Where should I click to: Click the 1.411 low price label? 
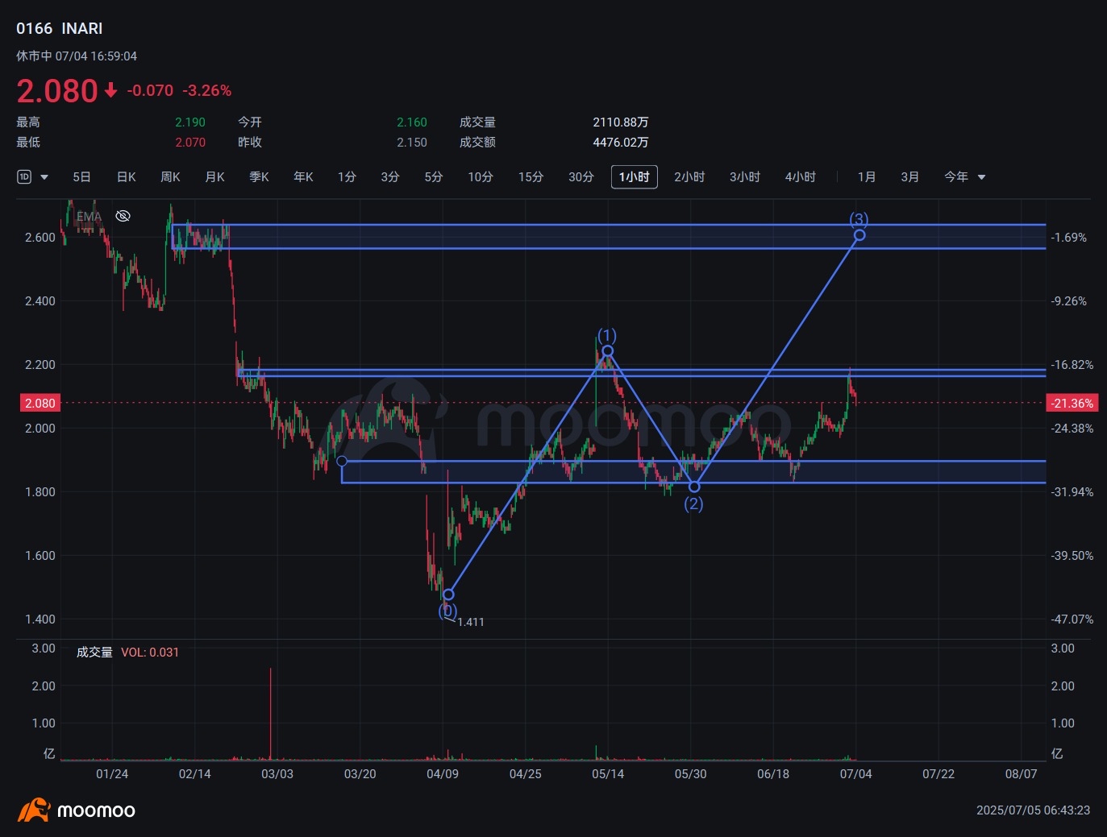coord(471,622)
